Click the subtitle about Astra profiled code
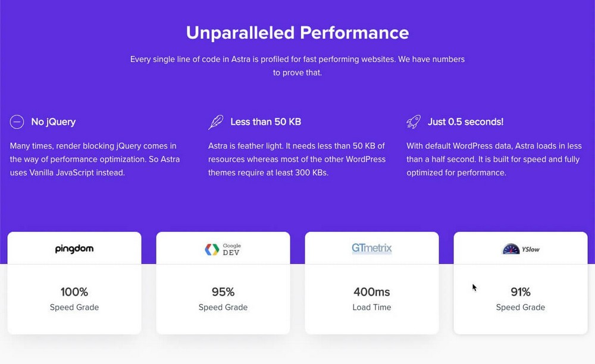 pos(297,65)
